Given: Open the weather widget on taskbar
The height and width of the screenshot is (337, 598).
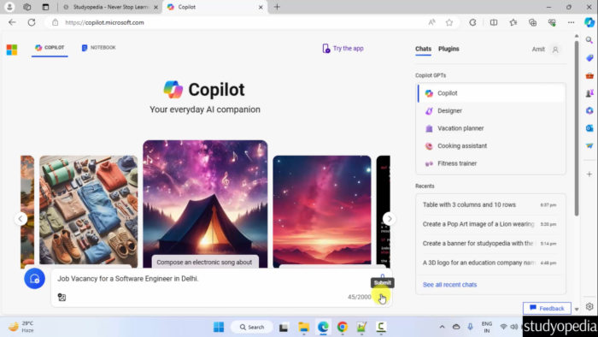Looking at the screenshot, I should tap(21, 327).
